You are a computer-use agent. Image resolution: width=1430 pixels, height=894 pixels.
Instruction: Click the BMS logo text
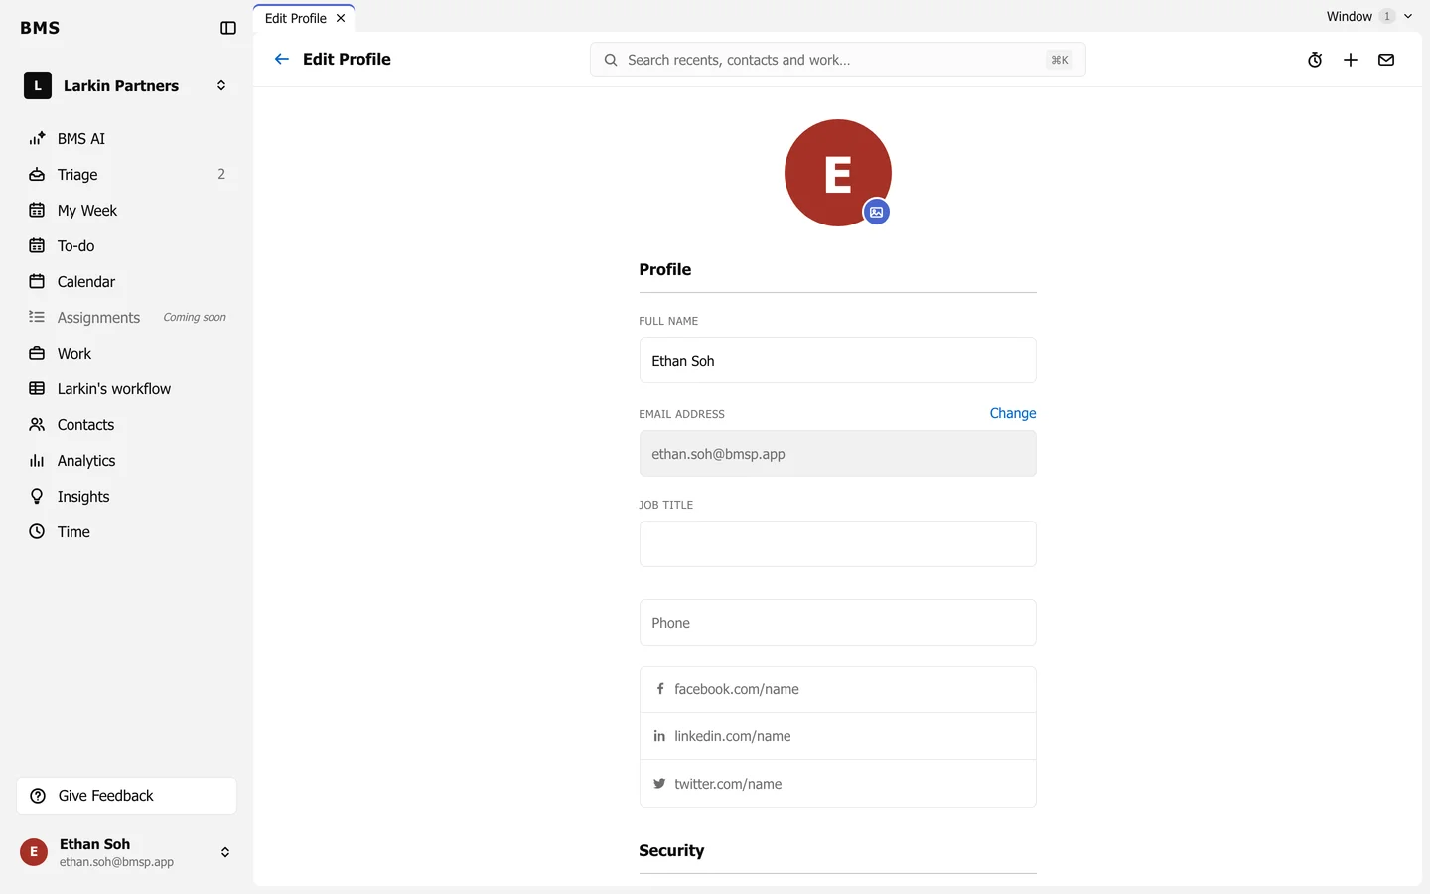click(x=40, y=28)
